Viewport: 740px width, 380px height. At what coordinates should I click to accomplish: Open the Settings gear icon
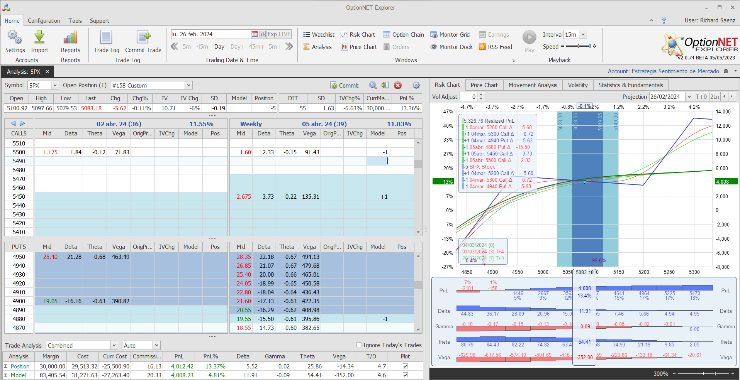[15, 38]
